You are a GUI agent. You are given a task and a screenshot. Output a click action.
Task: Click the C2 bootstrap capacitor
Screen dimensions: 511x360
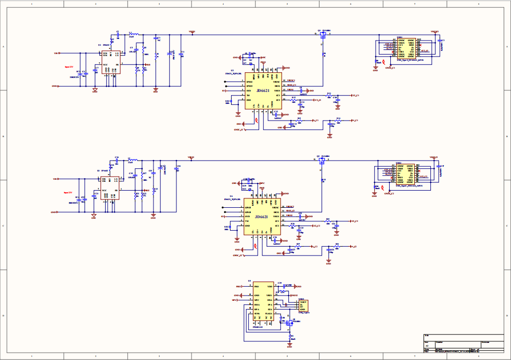point(118,35)
